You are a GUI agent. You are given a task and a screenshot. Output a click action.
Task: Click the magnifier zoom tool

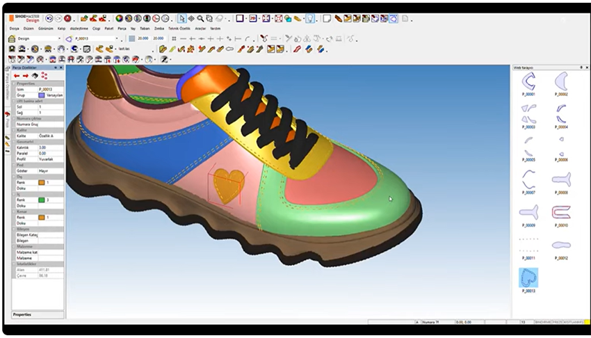pos(200,19)
